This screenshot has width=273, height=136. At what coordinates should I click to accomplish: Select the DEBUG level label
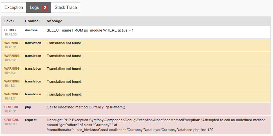(10, 30)
